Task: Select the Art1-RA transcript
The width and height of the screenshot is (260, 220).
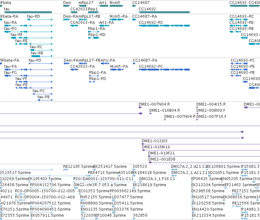Action: coord(104,26)
